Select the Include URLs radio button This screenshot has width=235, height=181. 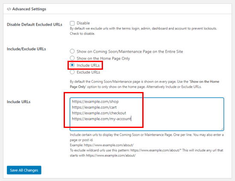click(72, 65)
